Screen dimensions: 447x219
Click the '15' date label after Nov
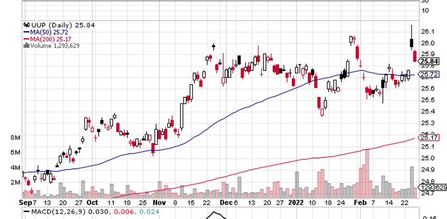click(x=191, y=203)
